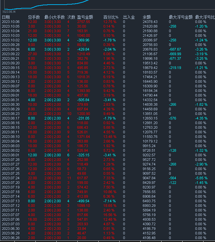The image size is (215, 242).
Task: Click the 次数 column header
Action: click(x=71, y=17)
